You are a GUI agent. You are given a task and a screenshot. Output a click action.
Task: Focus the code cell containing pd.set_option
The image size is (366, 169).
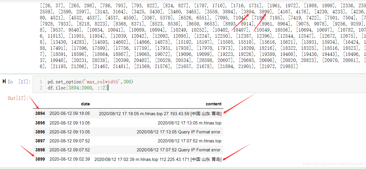[199, 84]
